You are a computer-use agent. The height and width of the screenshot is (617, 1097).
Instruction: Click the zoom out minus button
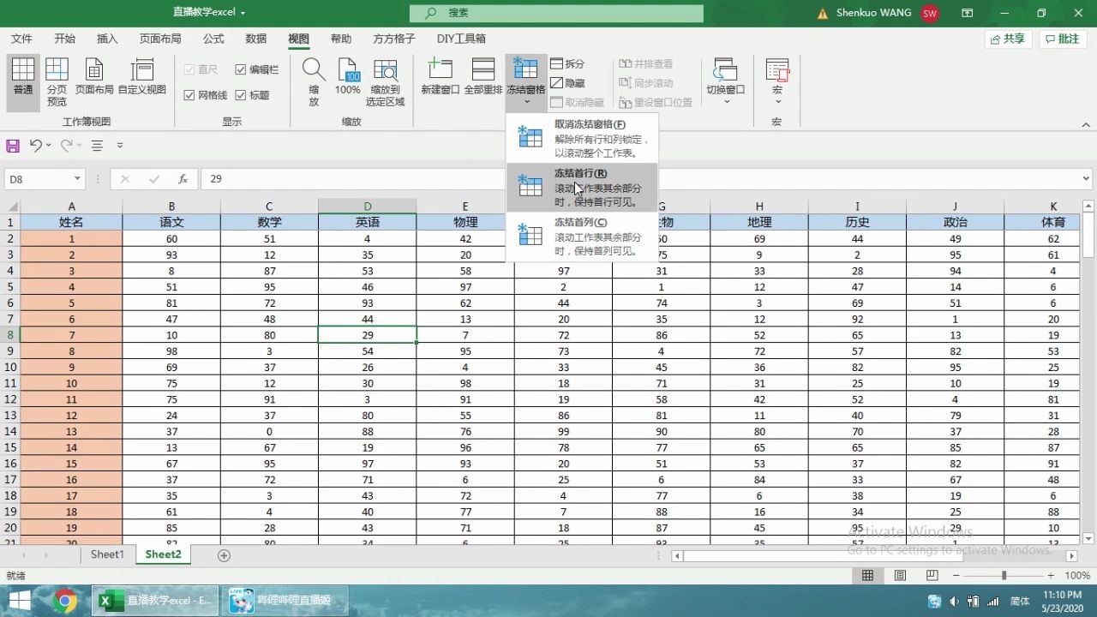[x=957, y=576]
